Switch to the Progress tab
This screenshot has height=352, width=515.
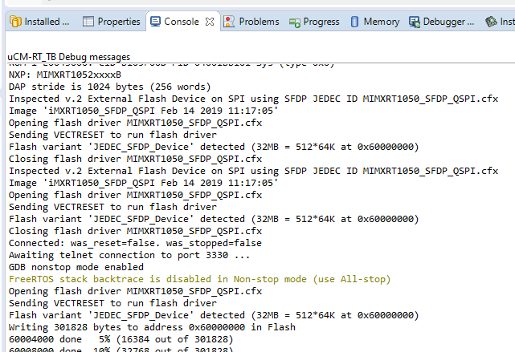[314, 22]
